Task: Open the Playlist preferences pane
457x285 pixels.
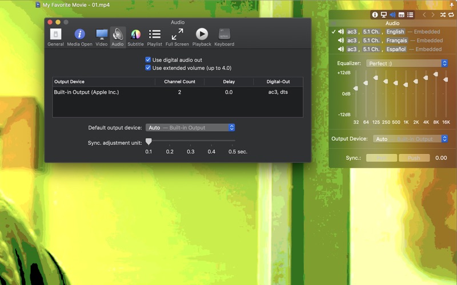Action: pyautogui.click(x=154, y=36)
